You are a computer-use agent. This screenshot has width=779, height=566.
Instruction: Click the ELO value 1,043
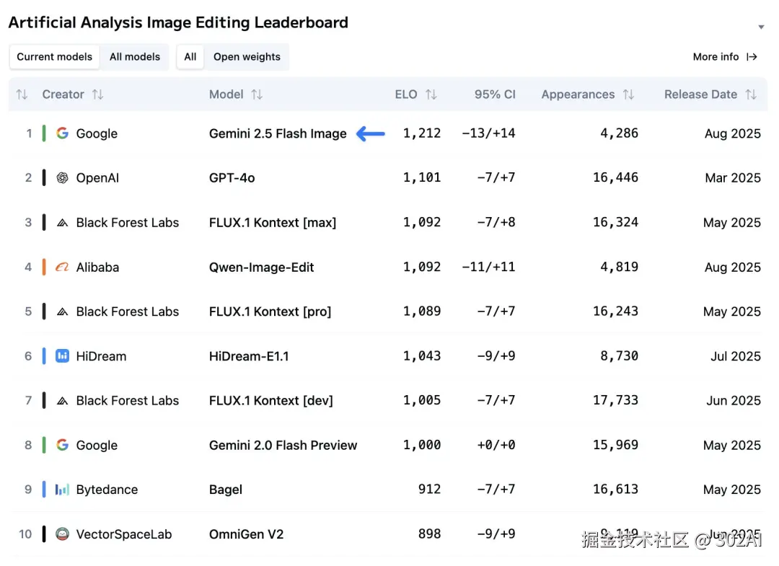point(422,355)
